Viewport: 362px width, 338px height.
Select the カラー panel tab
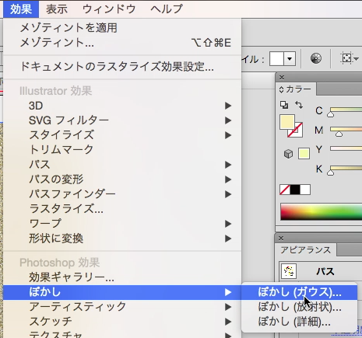295,89
